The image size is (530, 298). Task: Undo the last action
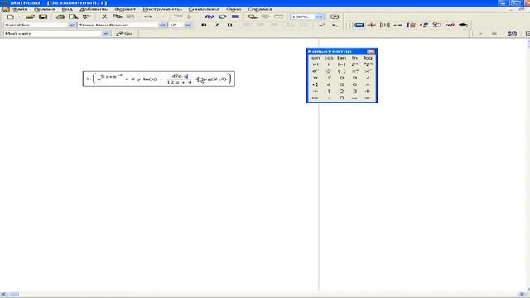[x=147, y=17]
